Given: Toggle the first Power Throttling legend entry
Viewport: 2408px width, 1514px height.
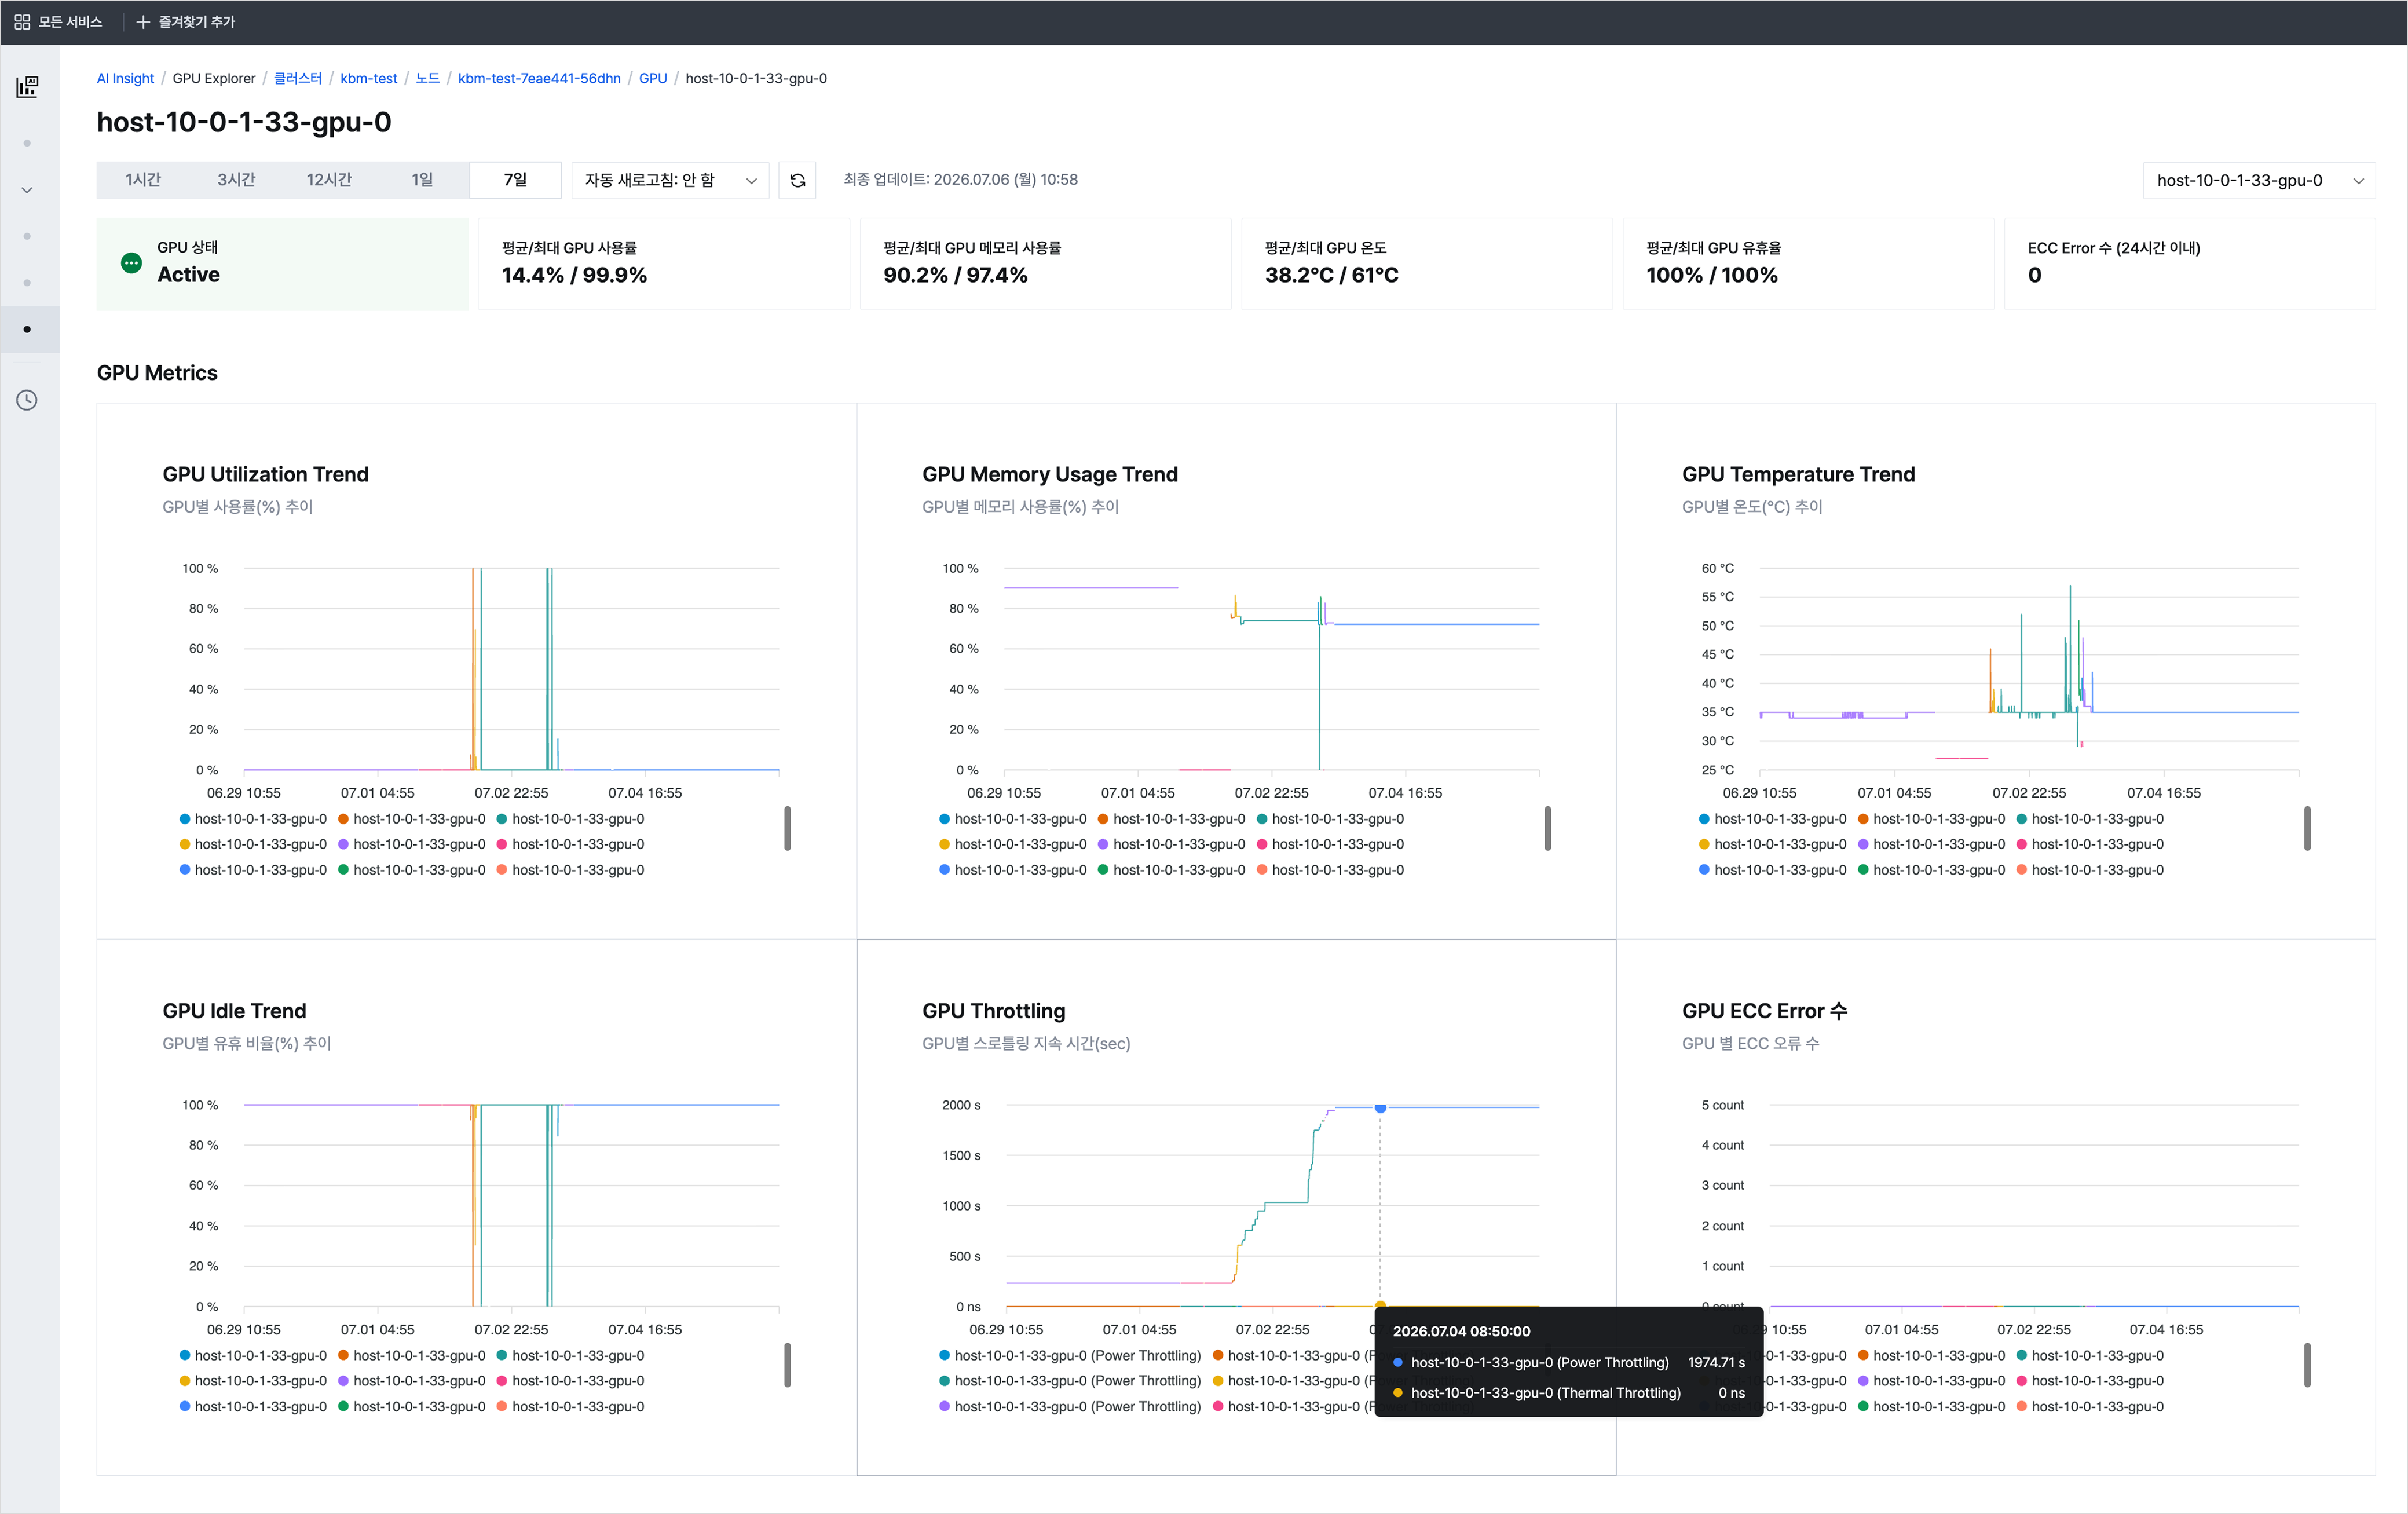Looking at the screenshot, I should (x=1070, y=1356).
